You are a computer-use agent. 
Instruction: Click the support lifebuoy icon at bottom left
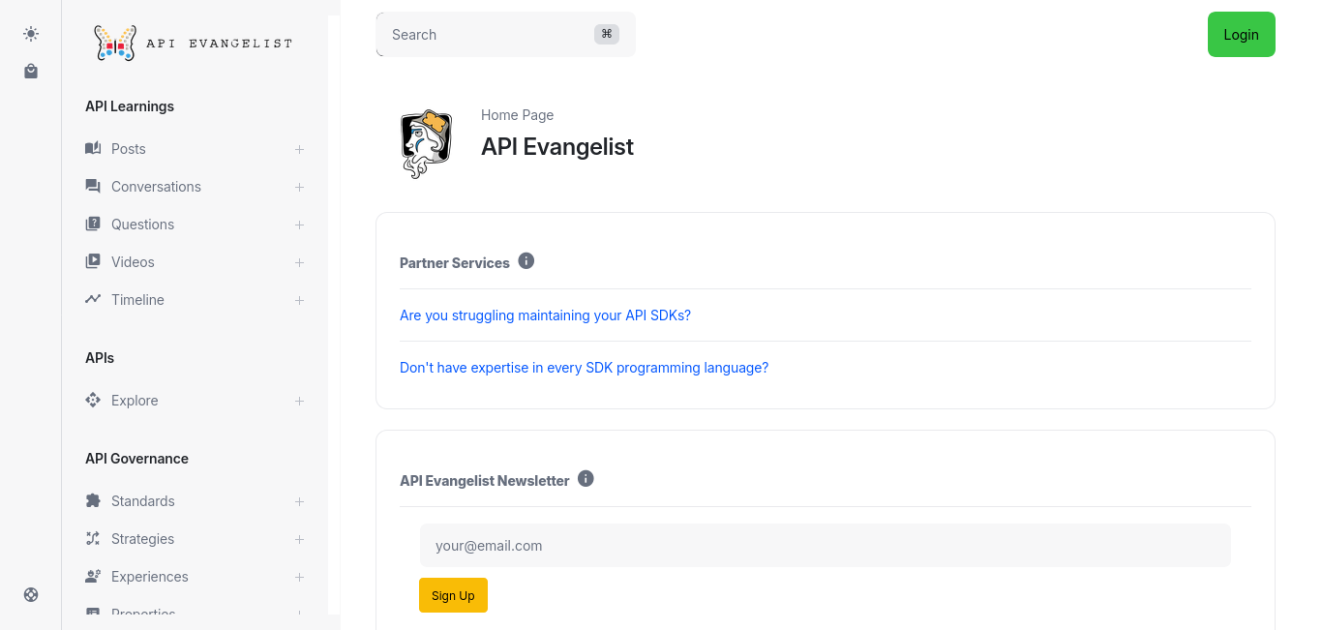point(31,595)
